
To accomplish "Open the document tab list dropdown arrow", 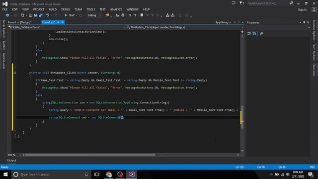I will tap(243, 22).
